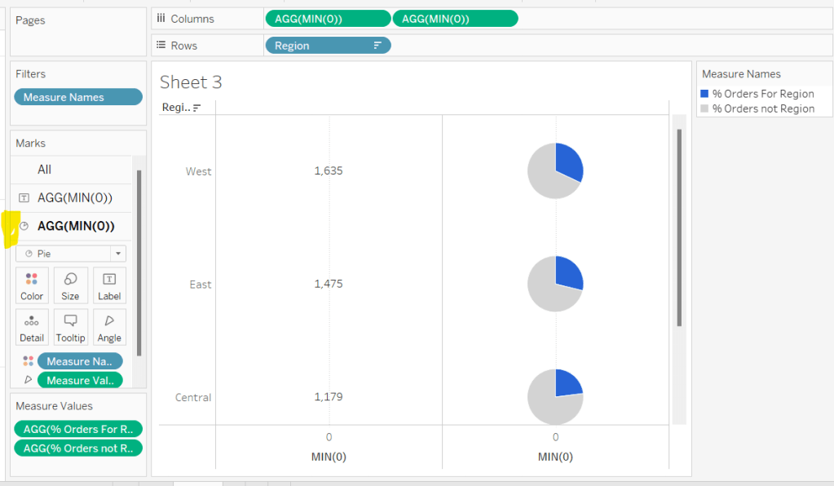Select the first AGG(MIN(0)) pill in Columns
This screenshot has height=486, width=834.
click(x=328, y=19)
